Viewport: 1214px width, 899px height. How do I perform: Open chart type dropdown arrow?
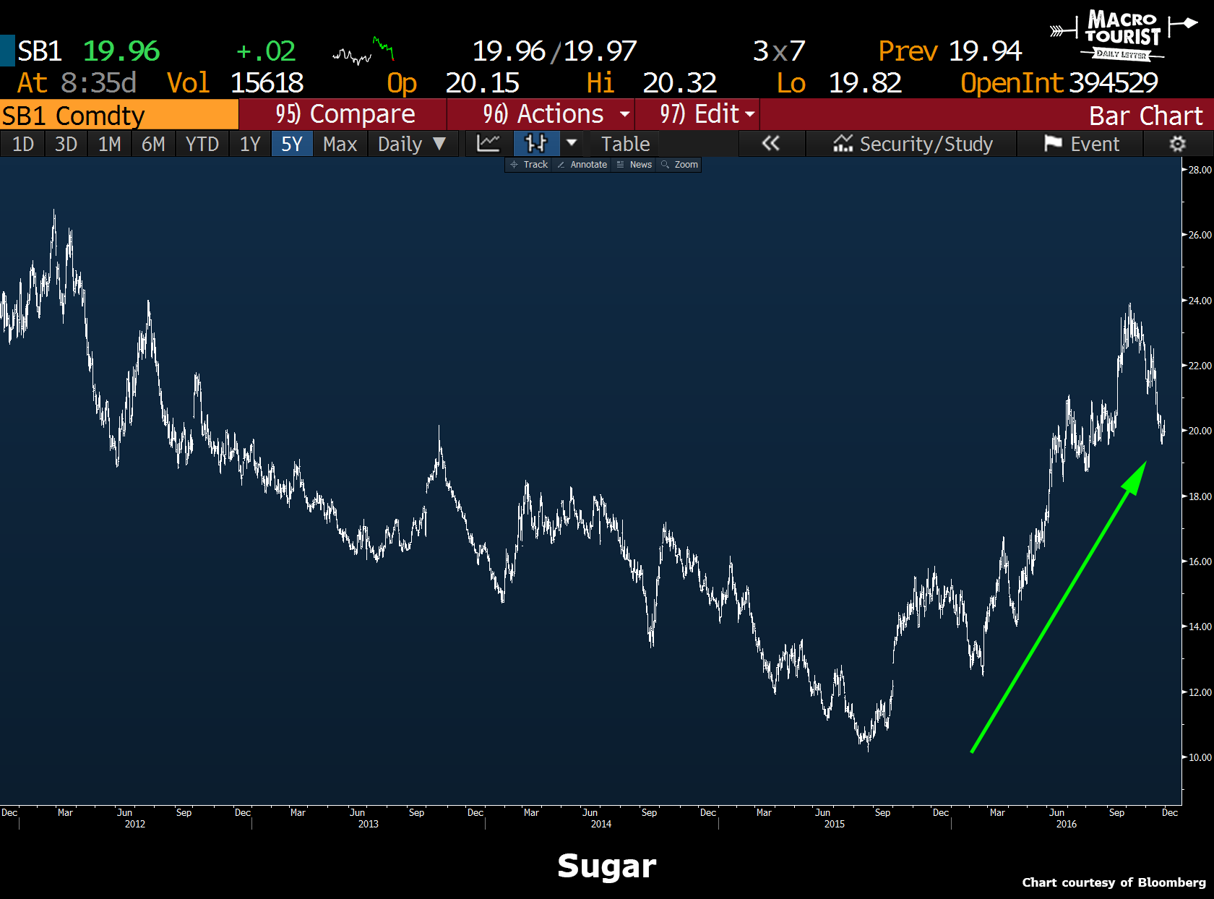click(x=572, y=144)
